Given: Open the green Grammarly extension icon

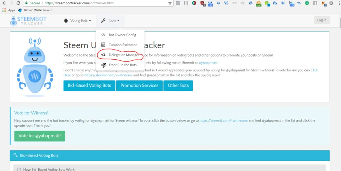Looking at the screenshot, I should coord(307,3).
